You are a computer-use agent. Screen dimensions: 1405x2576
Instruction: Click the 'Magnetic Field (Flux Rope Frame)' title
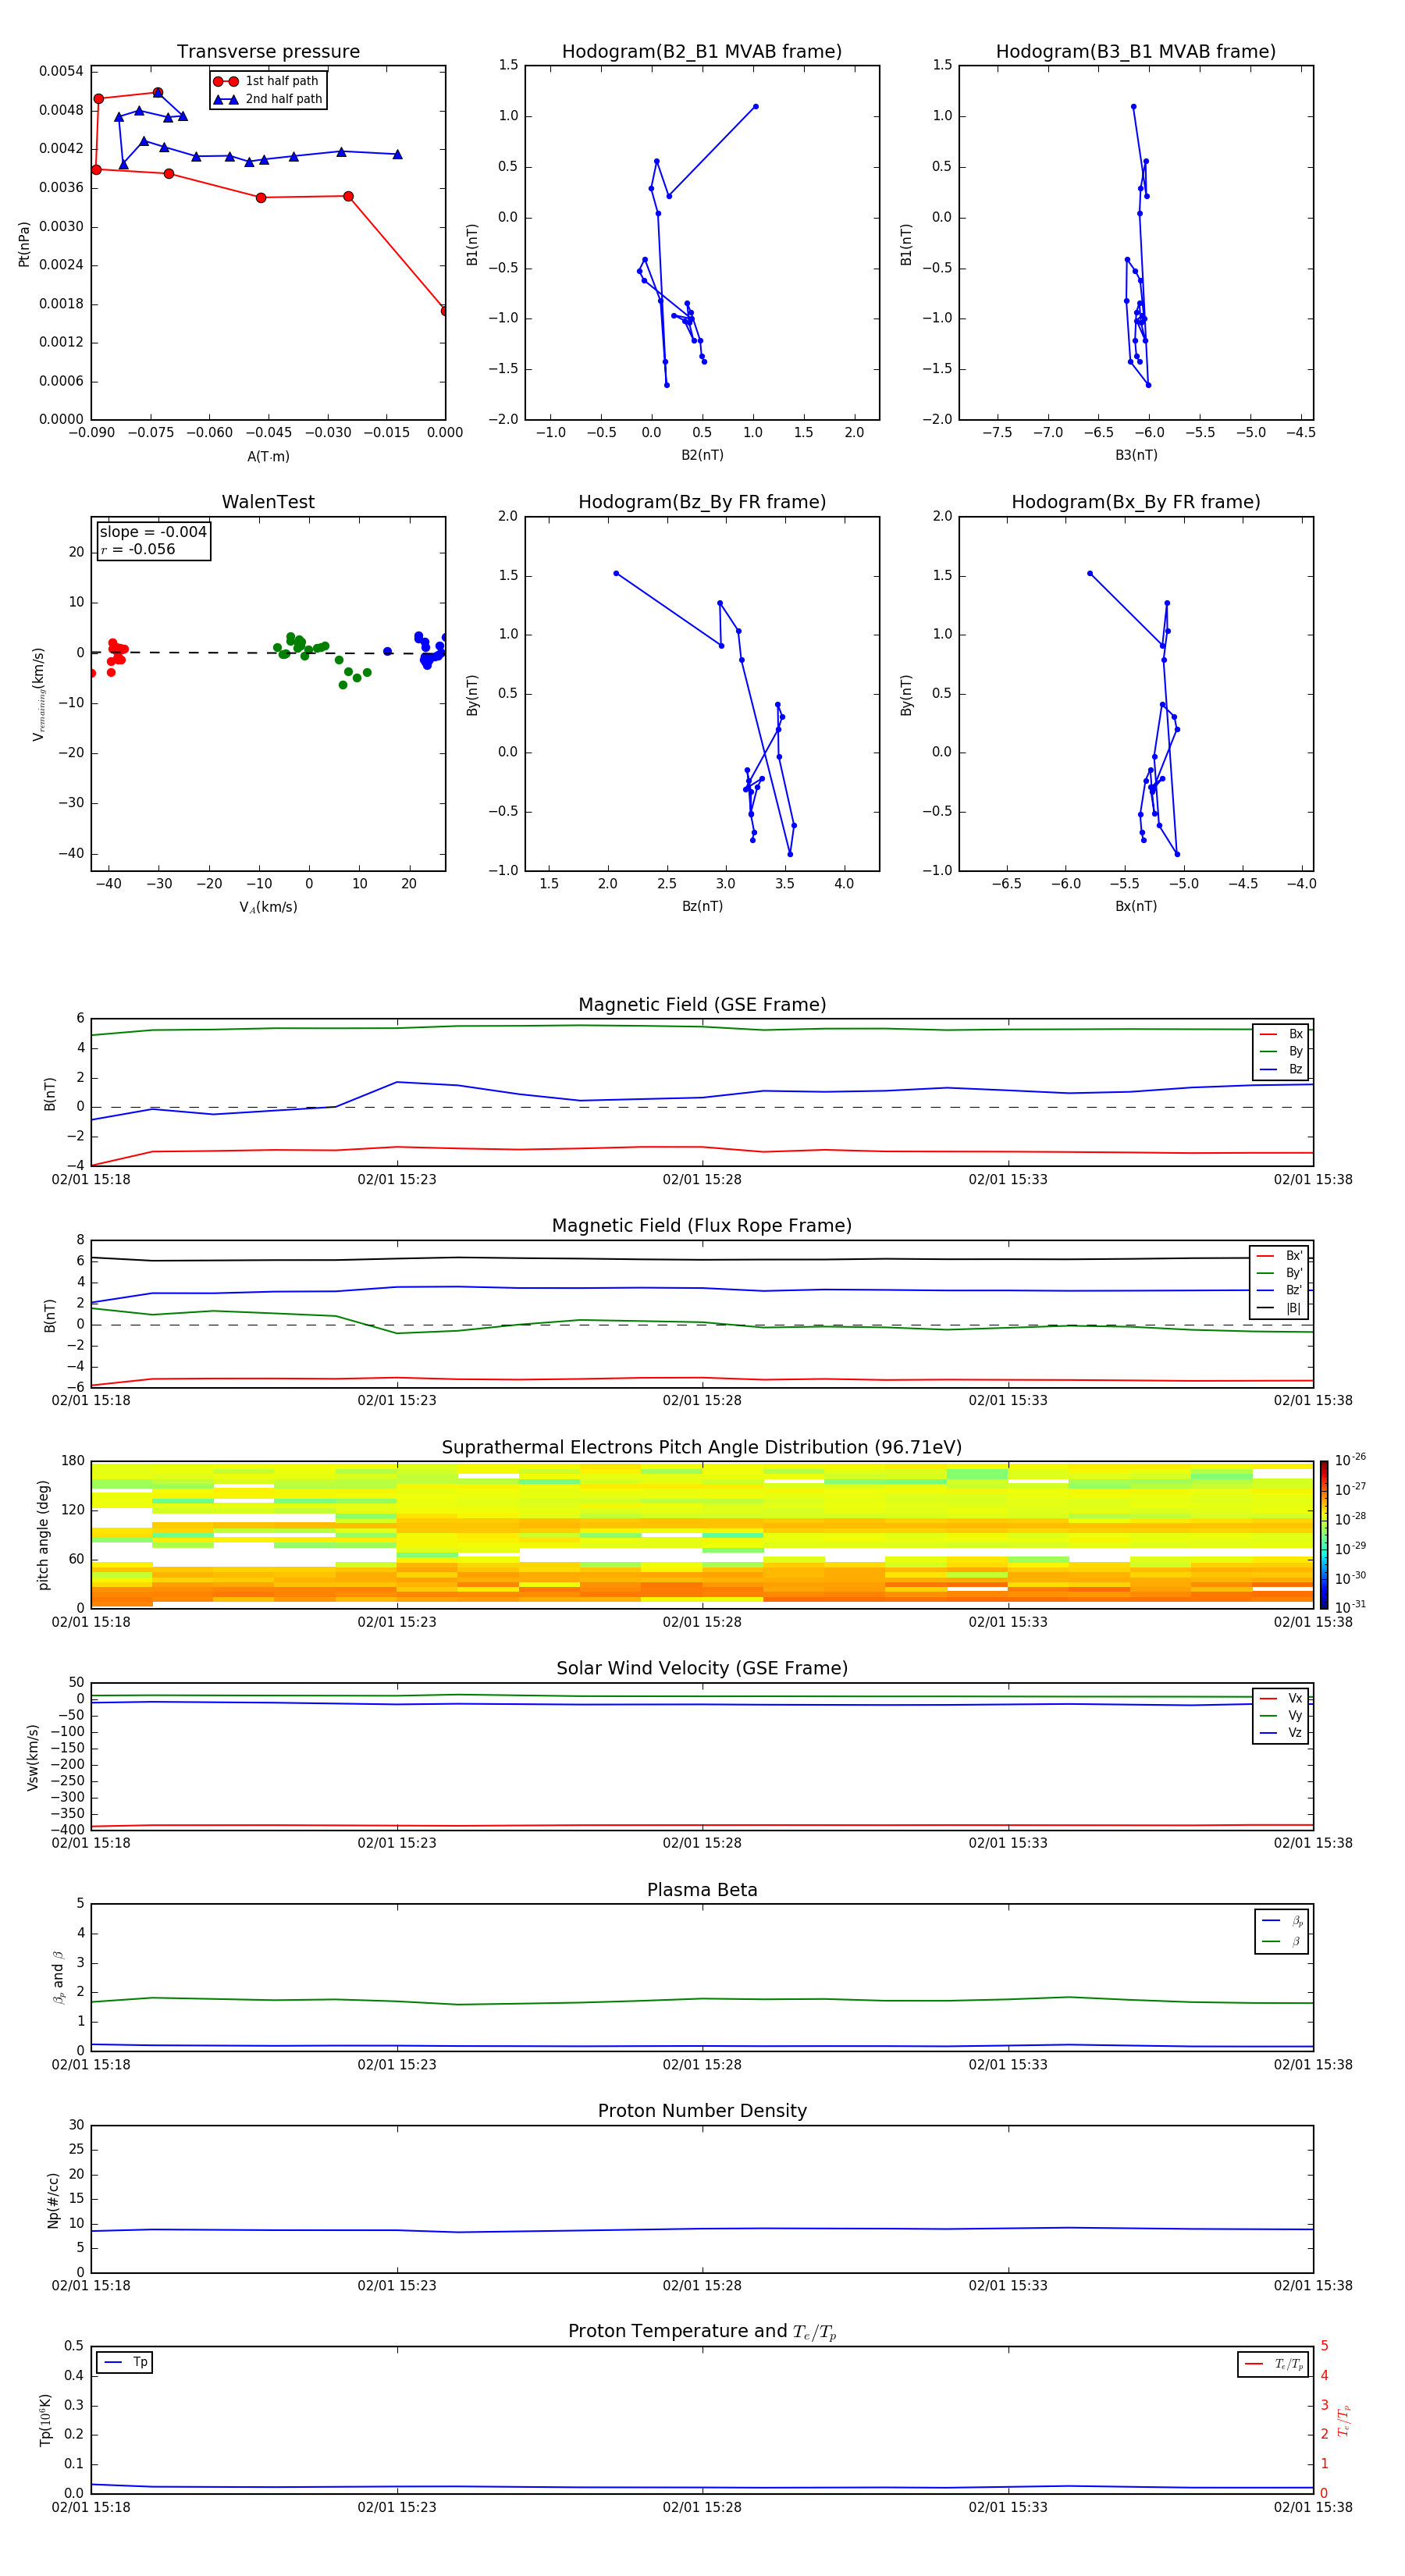[x=702, y=1226]
